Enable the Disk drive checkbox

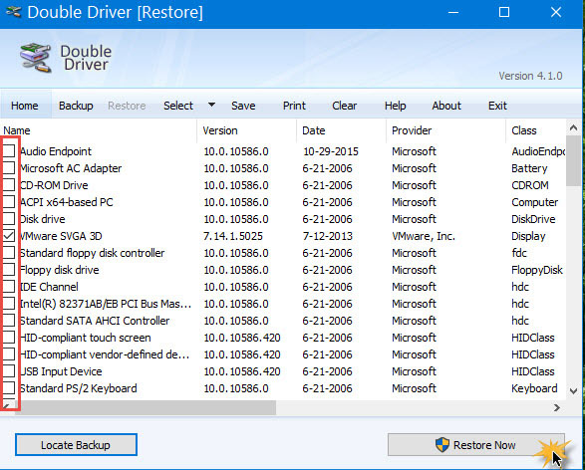click(9, 219)
